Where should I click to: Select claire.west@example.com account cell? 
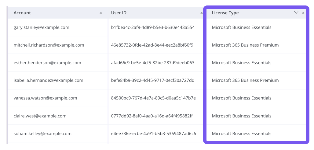pos(58,116)
